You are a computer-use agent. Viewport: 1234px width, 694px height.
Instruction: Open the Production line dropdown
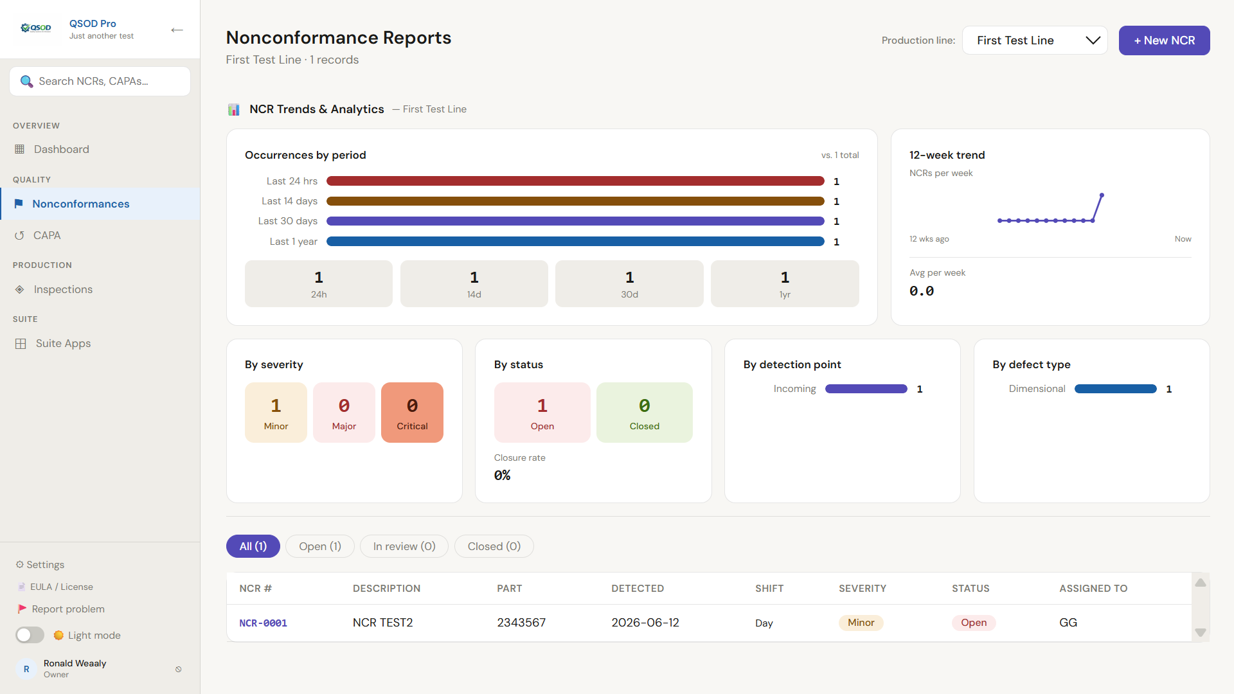(x=1034, y=40)
